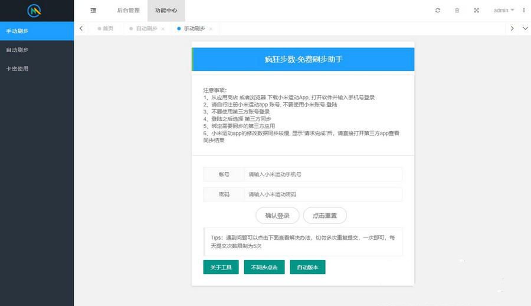Click the app logo in the sidebar
This screenshot has width=531, height=306.
(34, 11)
